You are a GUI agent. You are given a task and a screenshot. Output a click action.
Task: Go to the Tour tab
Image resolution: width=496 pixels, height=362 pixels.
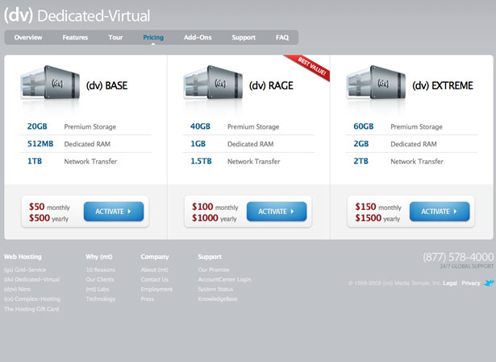coord(115,37)
